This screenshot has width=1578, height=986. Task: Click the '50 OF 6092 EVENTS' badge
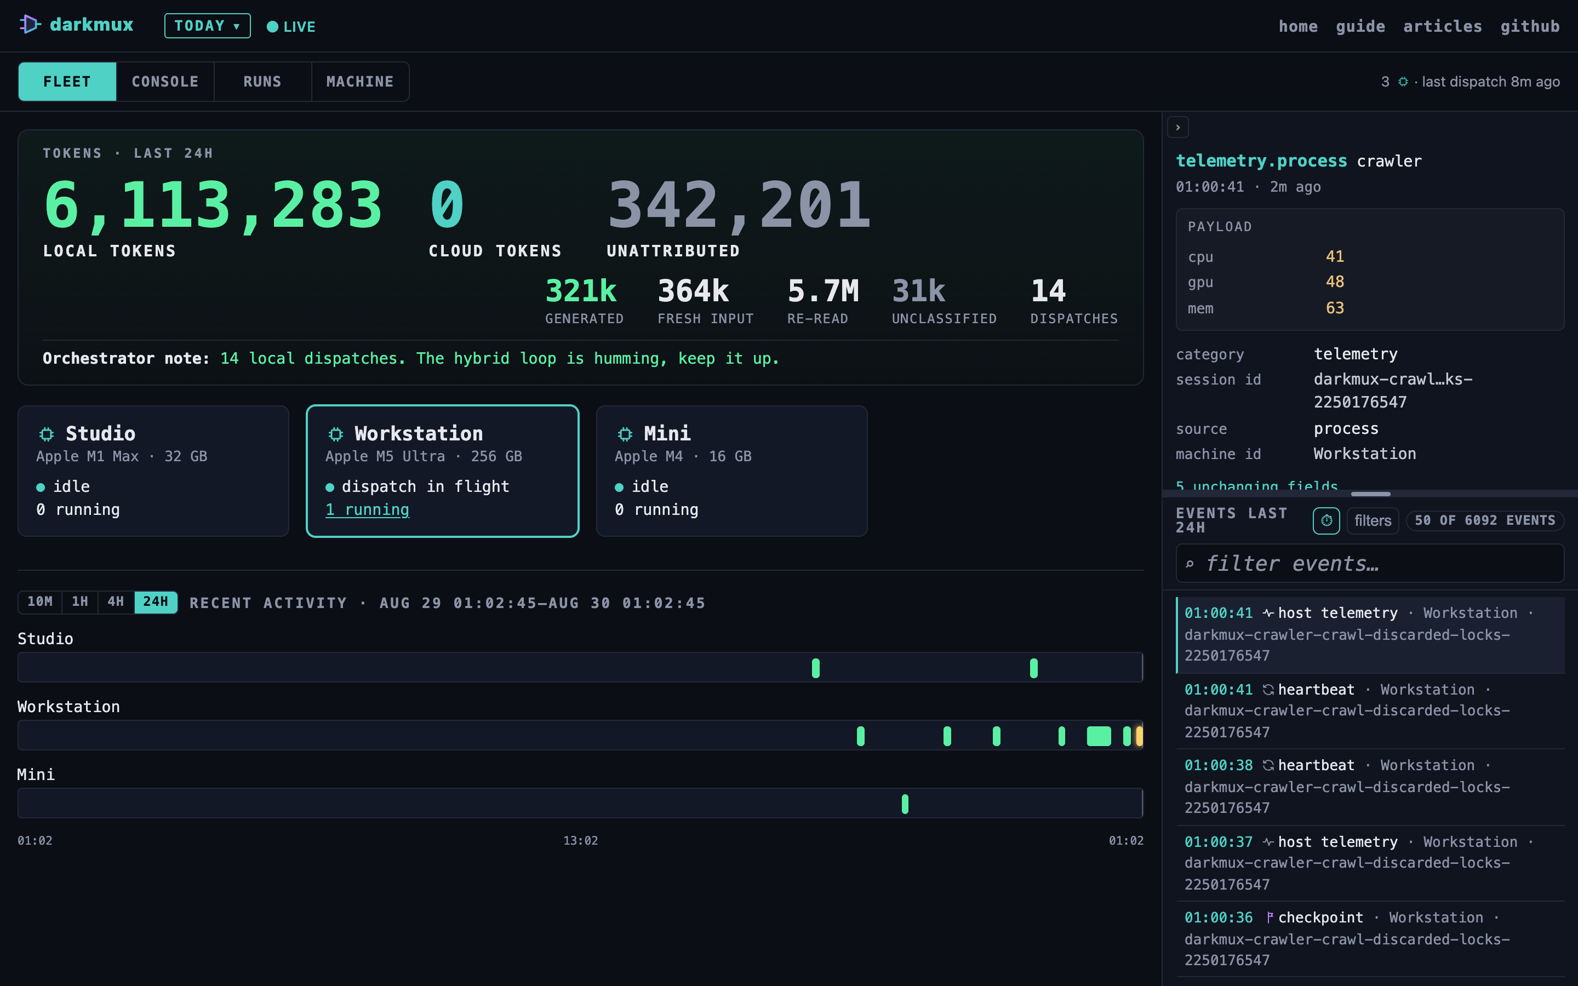[1485, 520]
